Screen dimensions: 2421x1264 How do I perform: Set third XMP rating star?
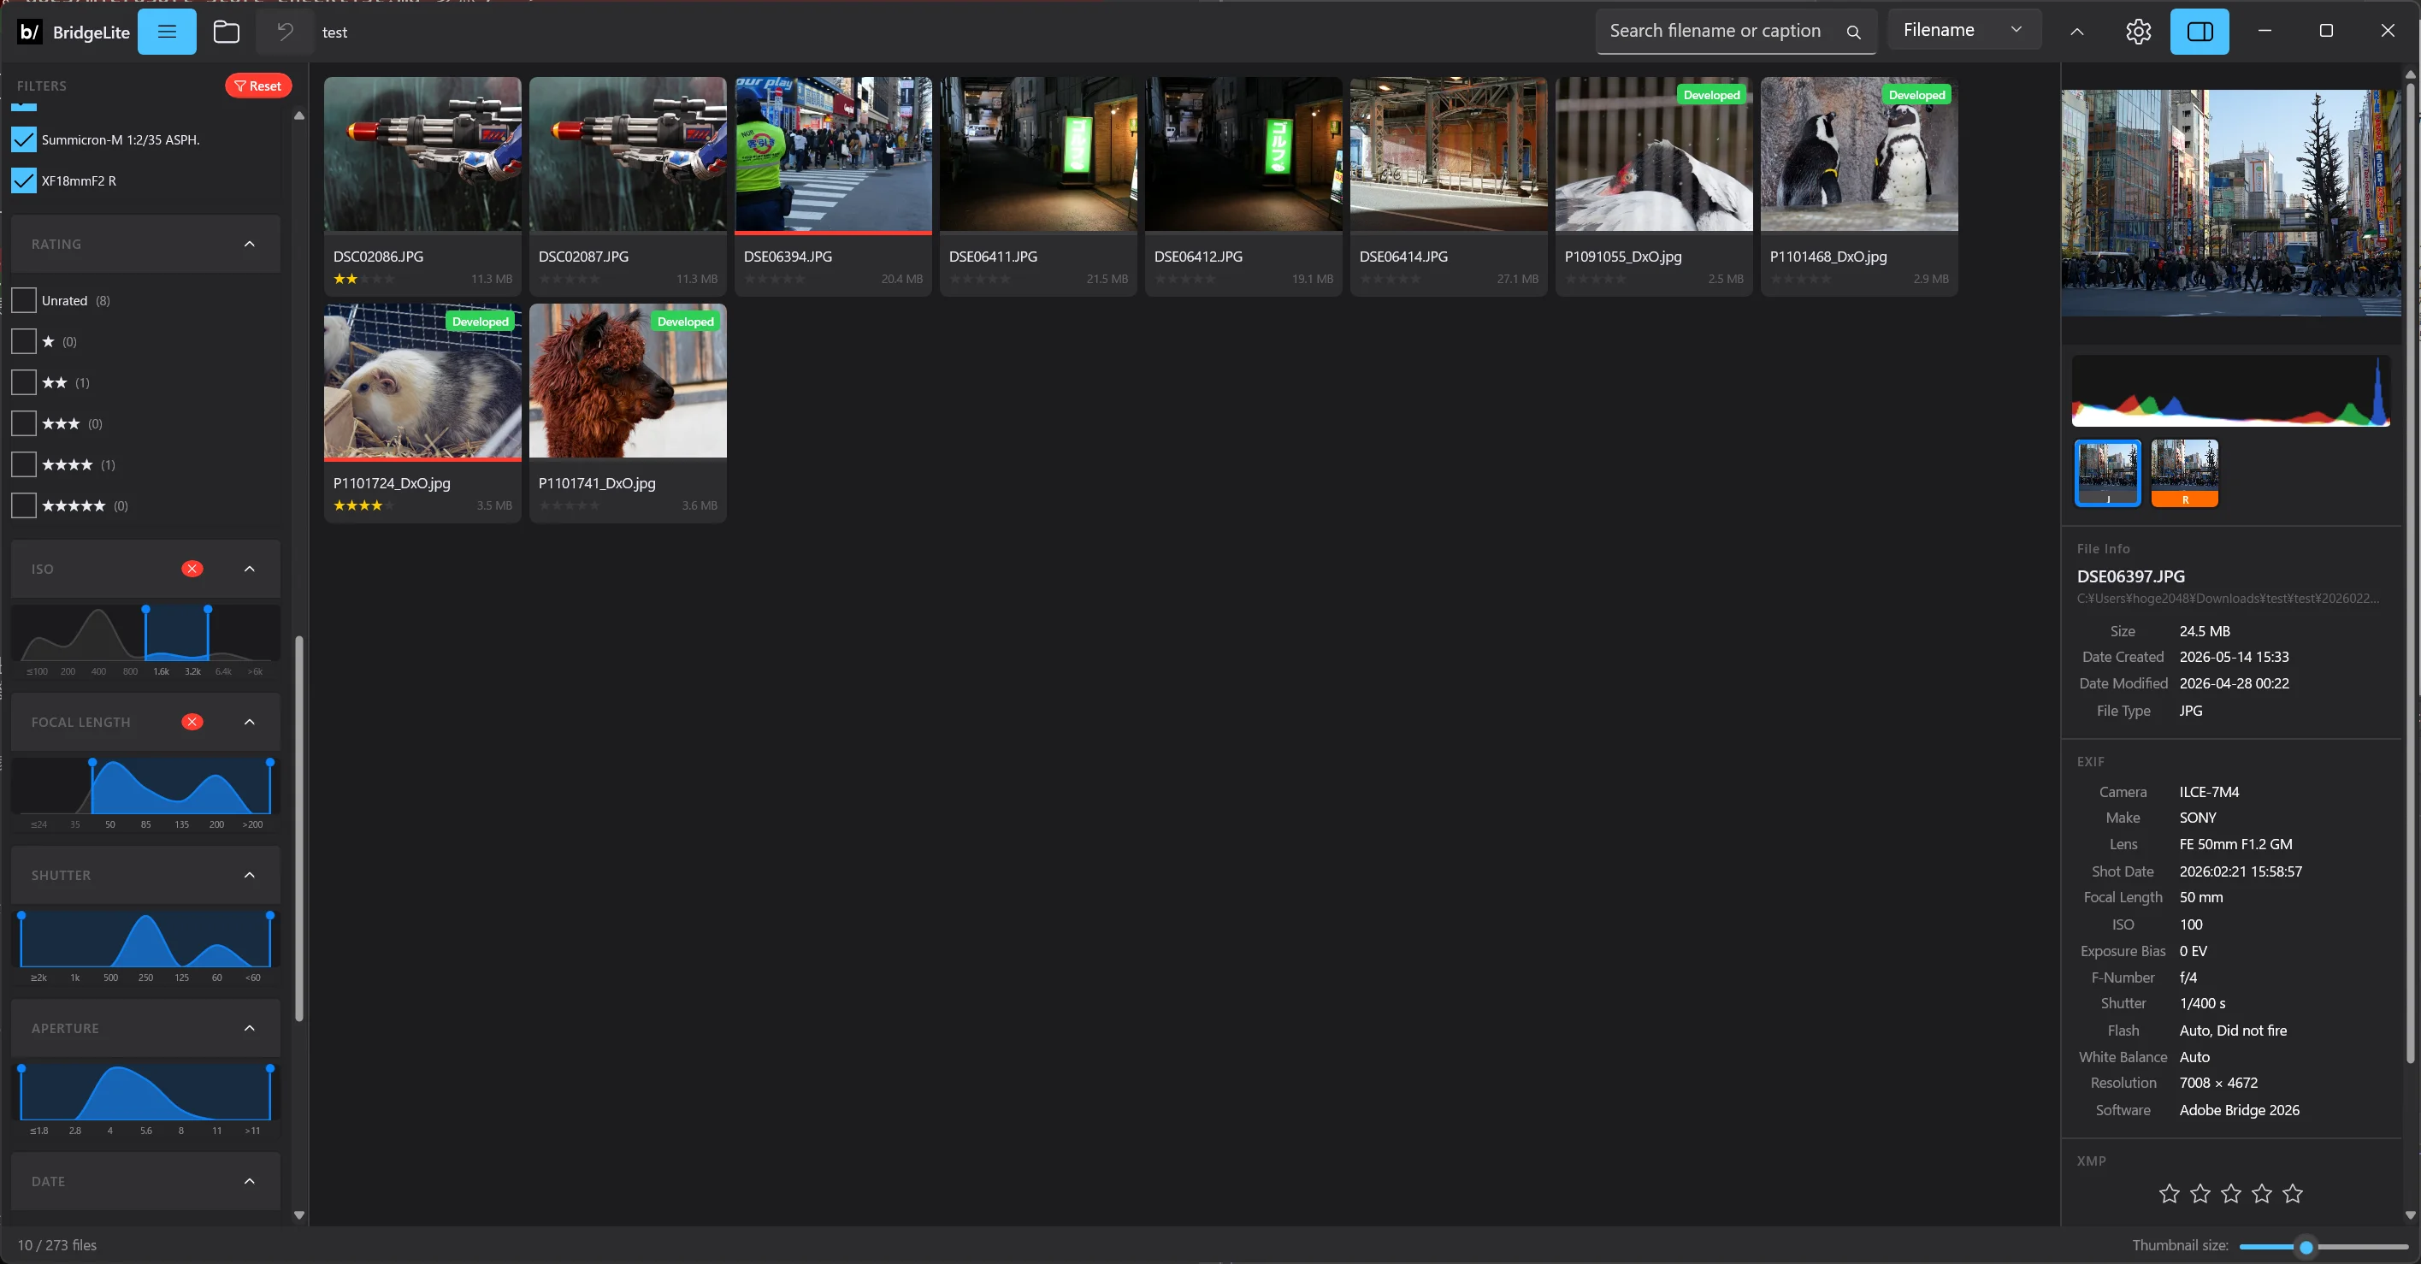(x=2231, y=1194)
